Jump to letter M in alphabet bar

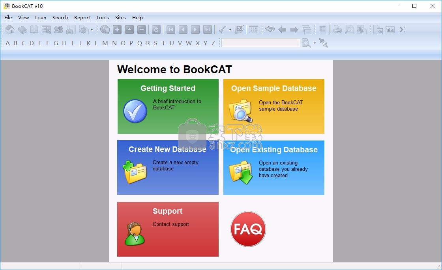105,43
